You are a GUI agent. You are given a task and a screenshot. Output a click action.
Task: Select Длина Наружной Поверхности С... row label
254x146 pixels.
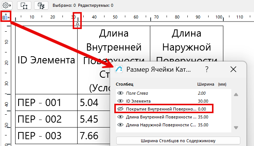(x=161, y=125)
